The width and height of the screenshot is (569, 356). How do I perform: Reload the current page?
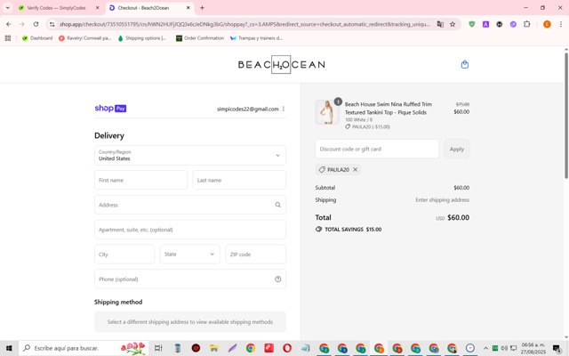[36, 24]
